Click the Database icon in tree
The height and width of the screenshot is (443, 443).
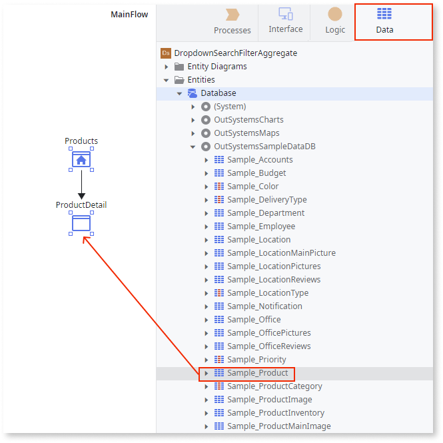tap(193, 93)
